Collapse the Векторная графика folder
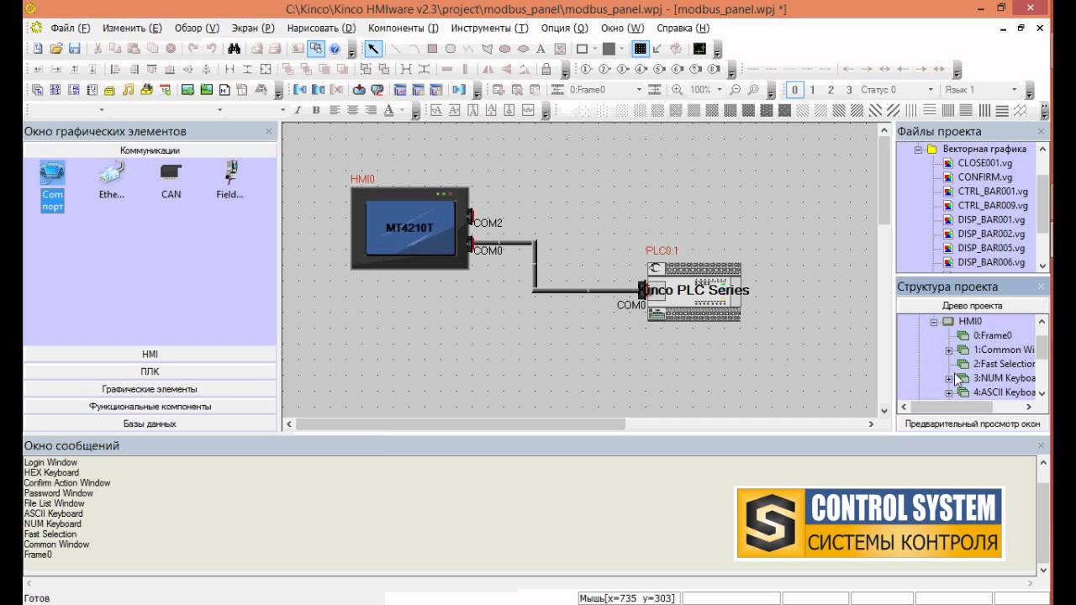The image size is (1076, 605). [919, 149]
